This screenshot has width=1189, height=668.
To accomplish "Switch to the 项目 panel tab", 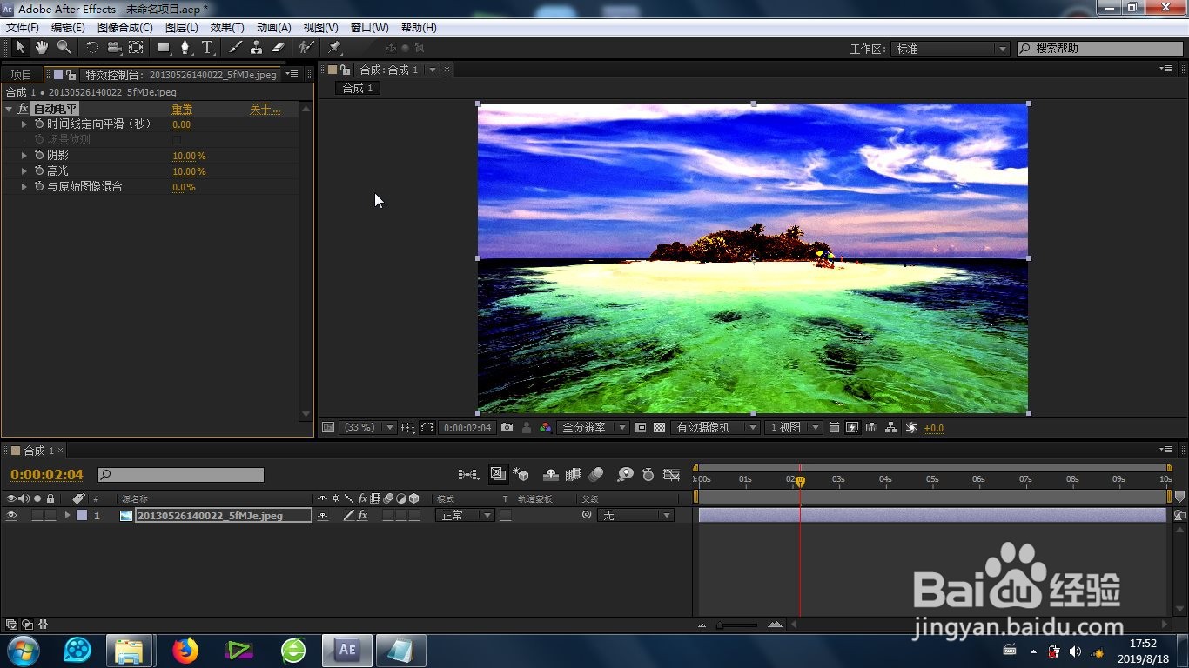I will (21, 75).
